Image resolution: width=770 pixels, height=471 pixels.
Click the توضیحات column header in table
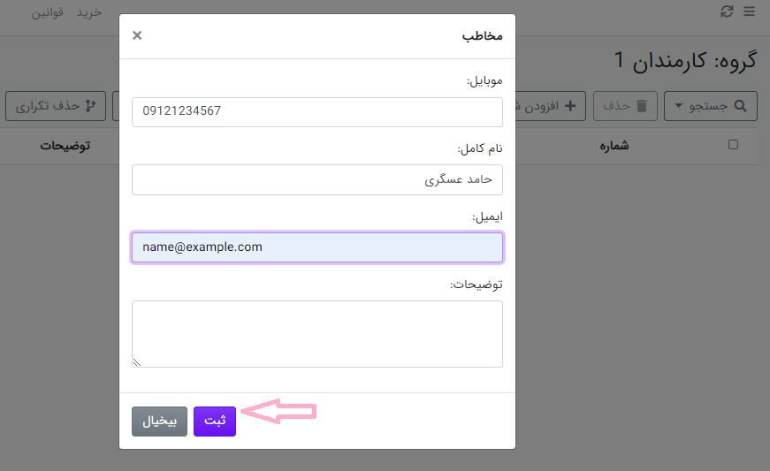pyautogui.click(x=65, y=146)
